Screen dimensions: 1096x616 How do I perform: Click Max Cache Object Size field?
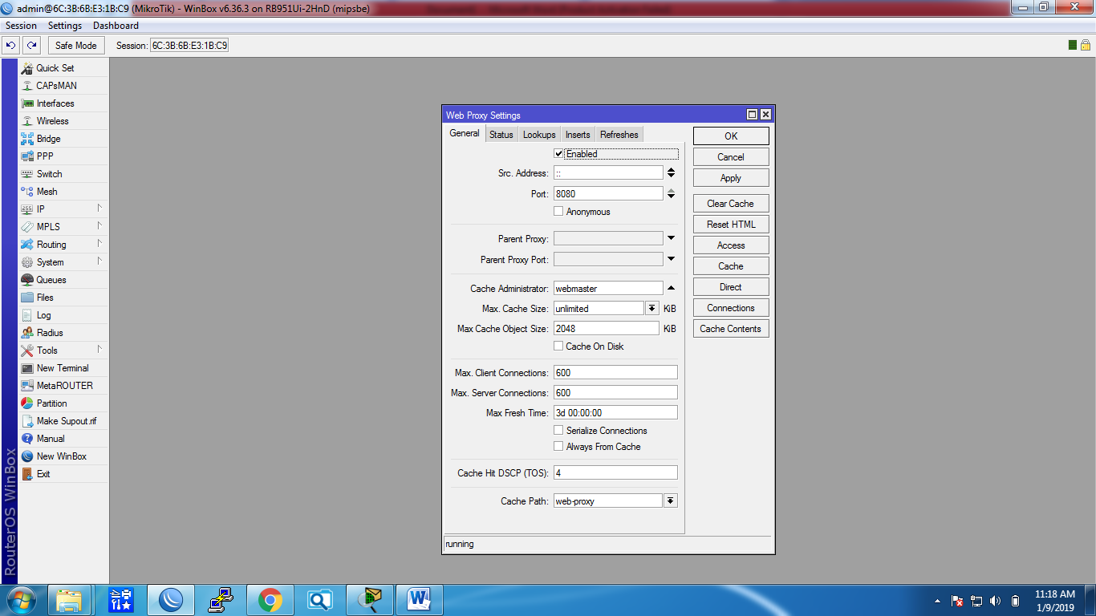click(607, 329)
